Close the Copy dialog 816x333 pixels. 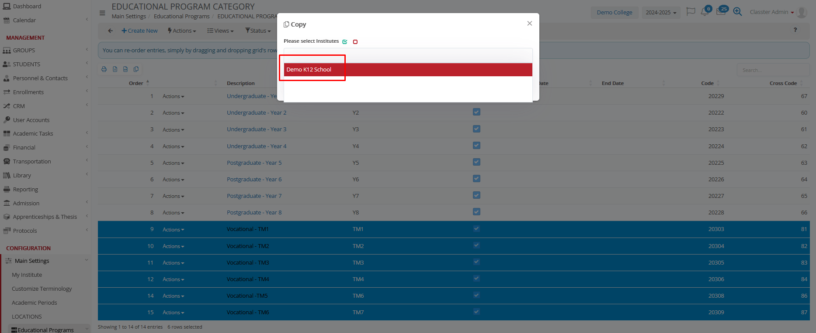529,24
